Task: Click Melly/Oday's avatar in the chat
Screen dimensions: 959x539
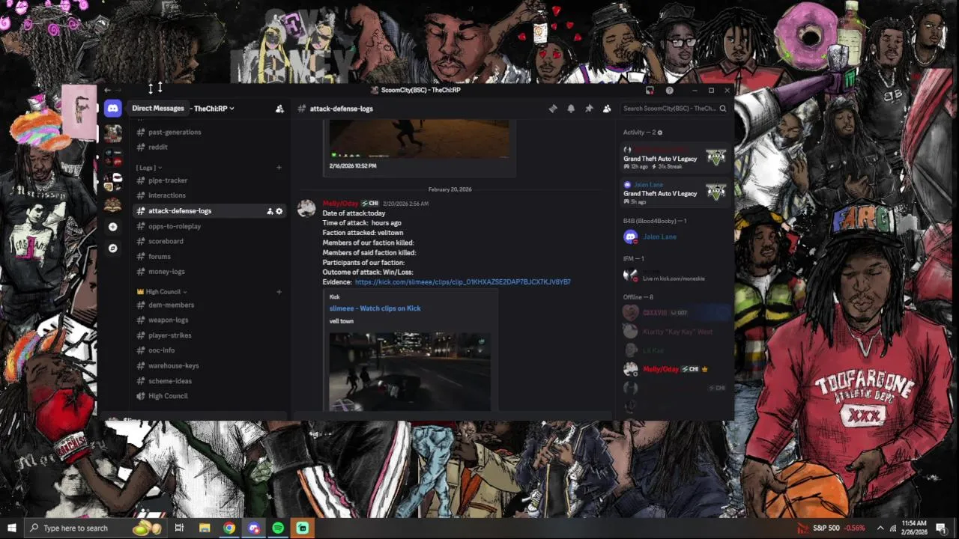Action: tap(306, 208)
